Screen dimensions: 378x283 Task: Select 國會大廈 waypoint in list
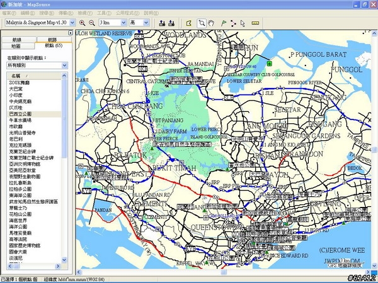(x=18, y=252)
